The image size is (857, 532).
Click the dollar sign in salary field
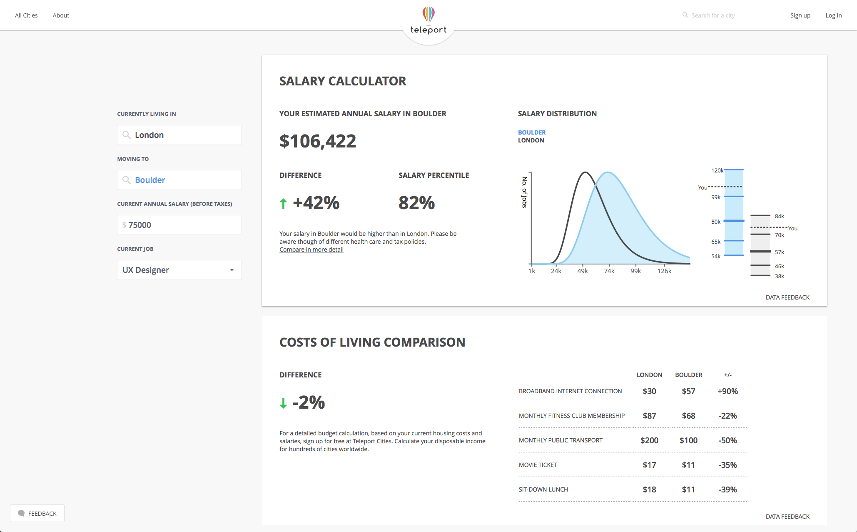tap(124, 225)
